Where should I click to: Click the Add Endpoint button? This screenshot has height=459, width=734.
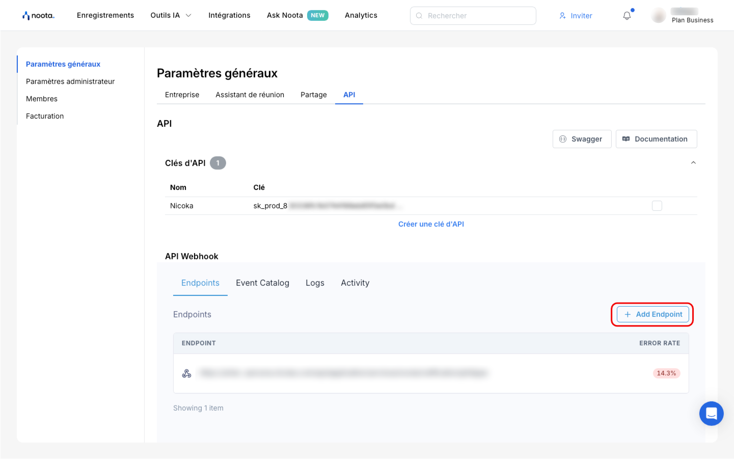653,314
